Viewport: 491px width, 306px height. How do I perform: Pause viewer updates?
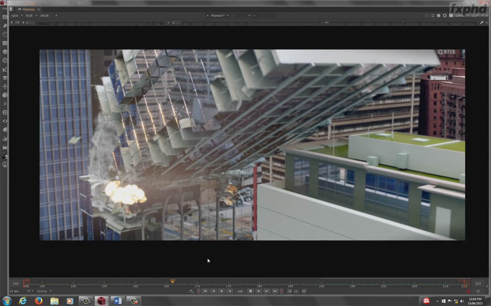451,16
